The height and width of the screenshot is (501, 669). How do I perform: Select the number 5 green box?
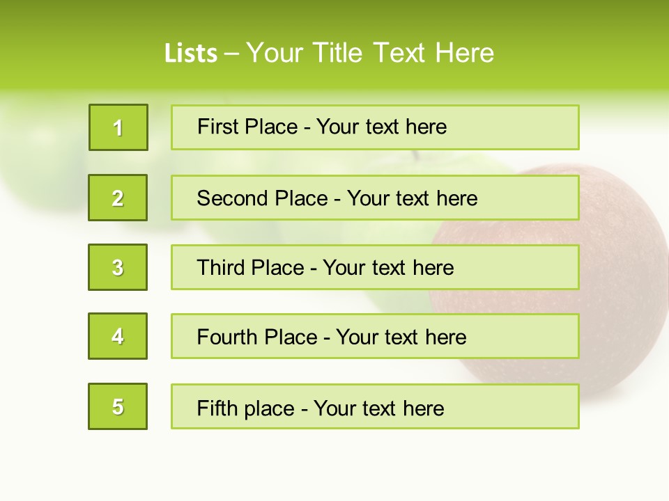coord(118,406)
